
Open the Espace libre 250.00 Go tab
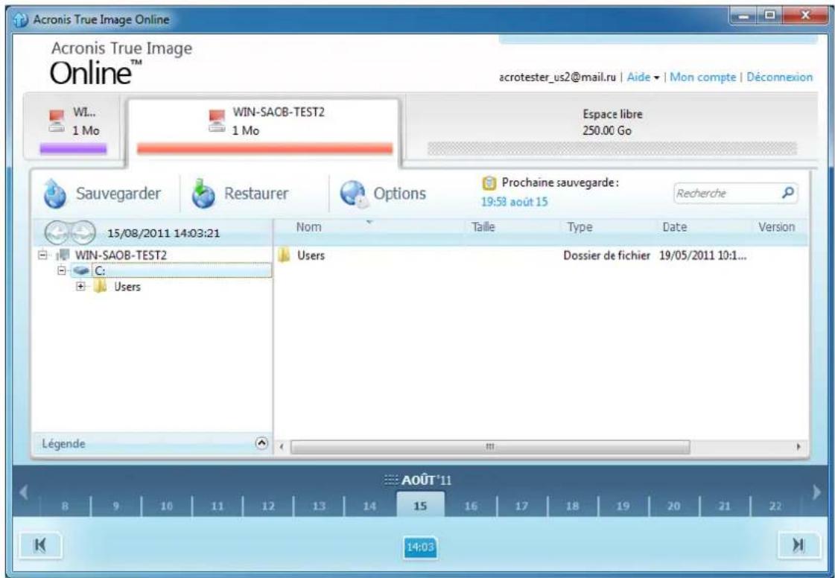(x=612, y=128)
